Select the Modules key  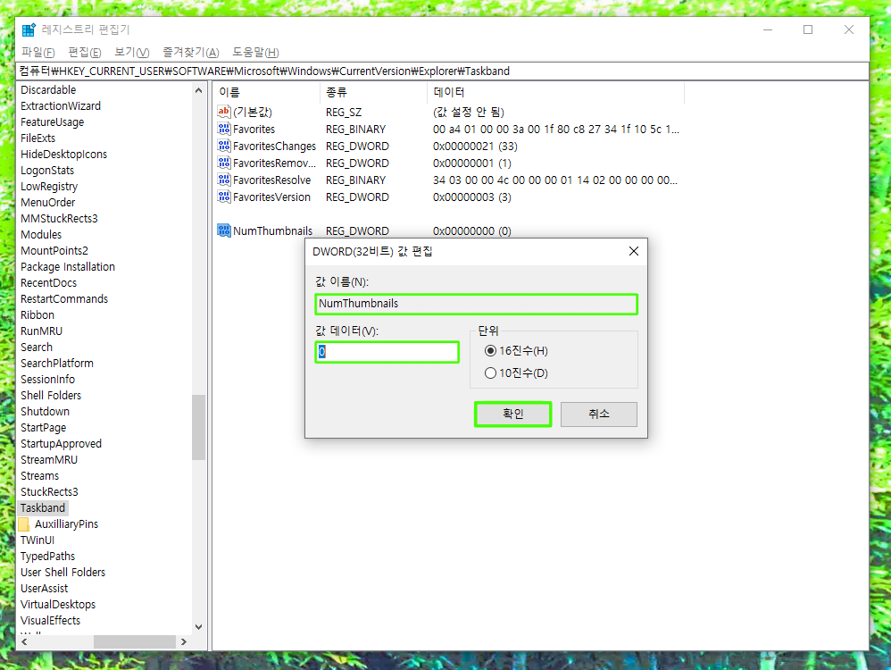[41, 234]
